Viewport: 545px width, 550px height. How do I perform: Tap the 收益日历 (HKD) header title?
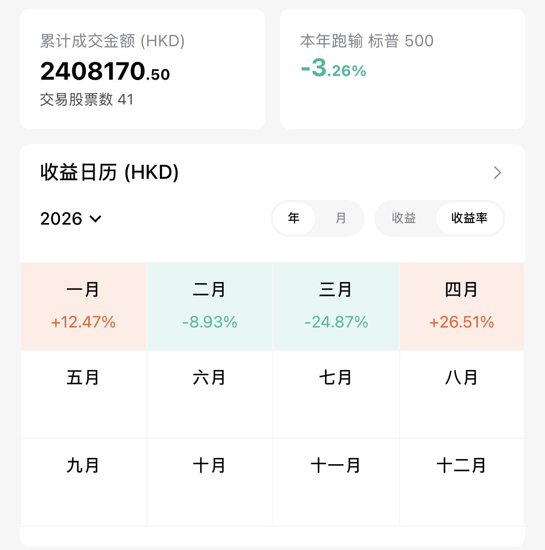[109, 172]
